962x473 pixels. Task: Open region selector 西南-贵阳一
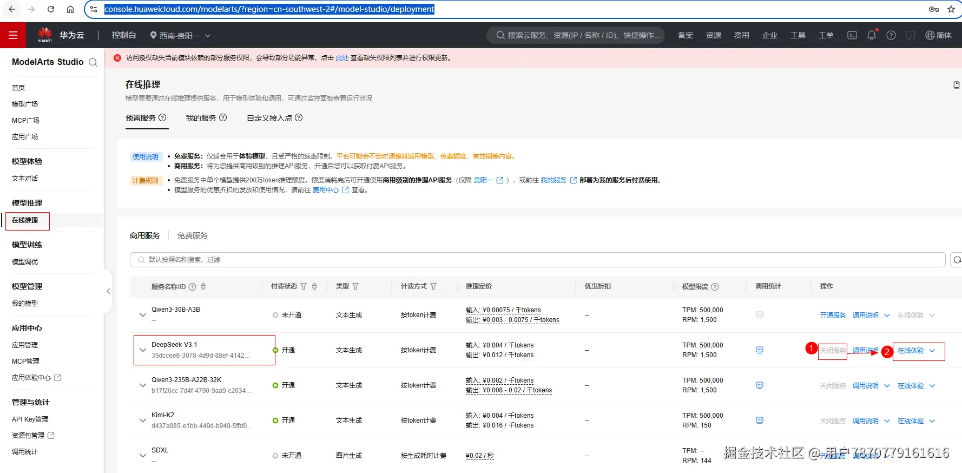click(x=180, y=35)
